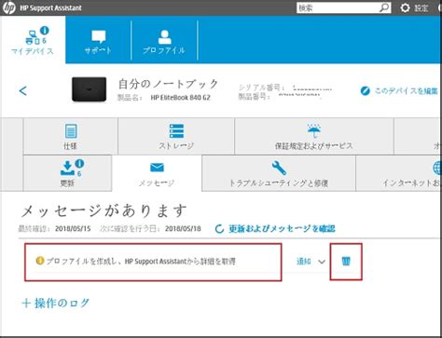Click the 自分のノートブック device title
The width and height of the screenshot is (442, 338).
point(168,84)
